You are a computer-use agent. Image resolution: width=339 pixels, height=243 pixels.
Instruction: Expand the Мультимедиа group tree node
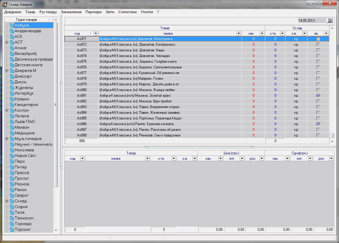[7, 139]
